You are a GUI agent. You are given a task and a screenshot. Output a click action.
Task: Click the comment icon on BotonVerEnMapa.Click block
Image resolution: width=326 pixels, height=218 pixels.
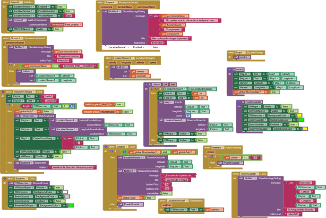click(x=3, y=92)
